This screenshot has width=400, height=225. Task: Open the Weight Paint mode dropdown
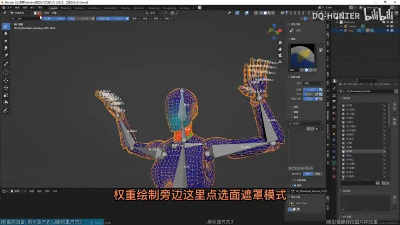[21, 13]
